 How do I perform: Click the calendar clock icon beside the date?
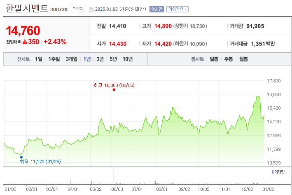[x=91, y=10]
